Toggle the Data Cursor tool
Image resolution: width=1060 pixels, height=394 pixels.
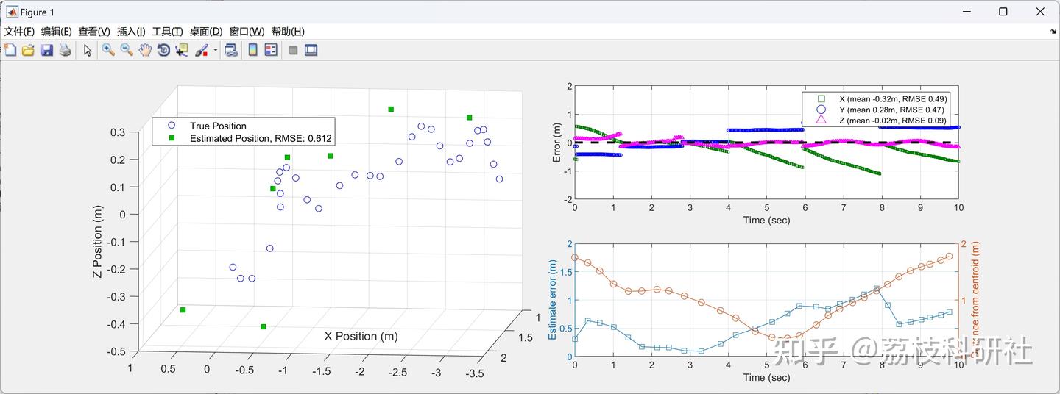[x=182, y=50]
